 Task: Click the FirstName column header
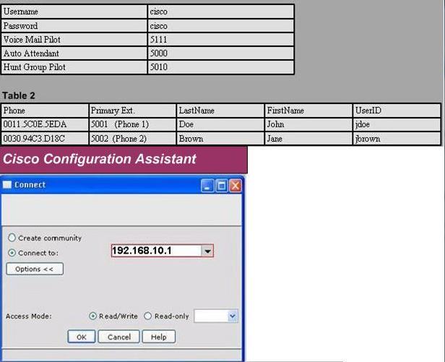click(x=308, y=111)
